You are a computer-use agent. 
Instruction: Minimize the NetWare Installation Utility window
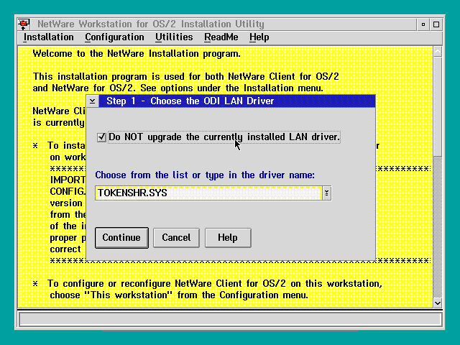point(423,24)
